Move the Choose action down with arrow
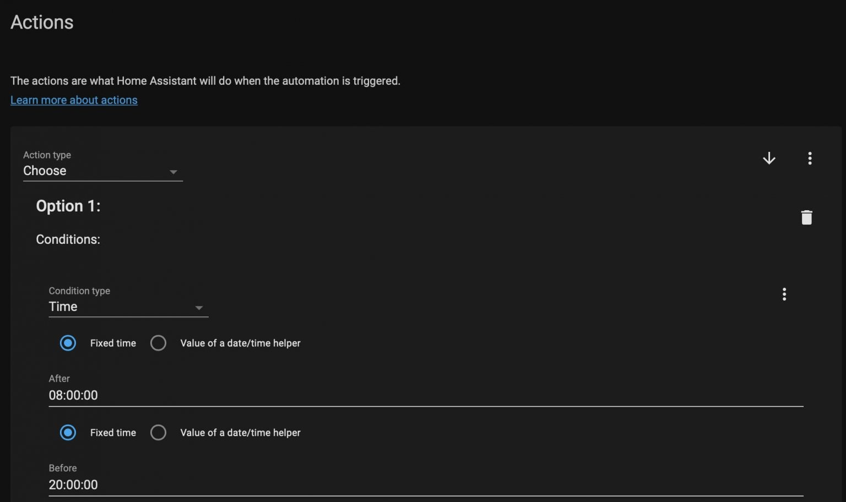846x502 pixels. pos(769,159)
